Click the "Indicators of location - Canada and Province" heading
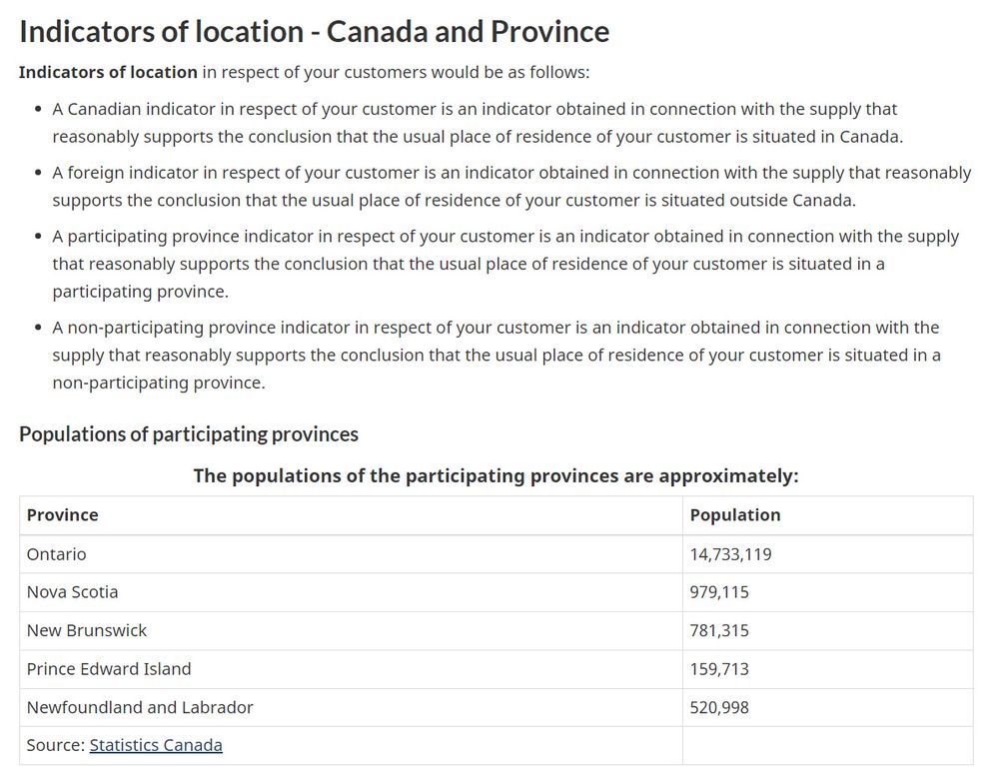Screen dimensions: 998x783 [314, 31]
